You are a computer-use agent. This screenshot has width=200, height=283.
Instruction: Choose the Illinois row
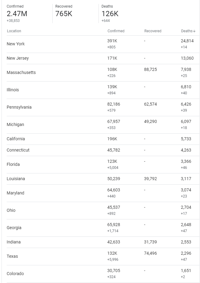(13, 90)
